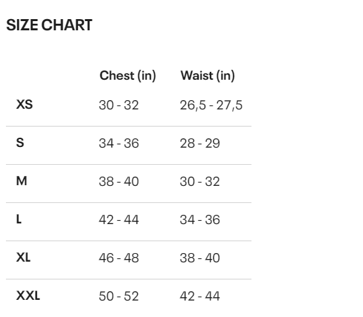Select XXL chest value 50 - 52
Screen dimensions: 363x317
tap(119, 296)
